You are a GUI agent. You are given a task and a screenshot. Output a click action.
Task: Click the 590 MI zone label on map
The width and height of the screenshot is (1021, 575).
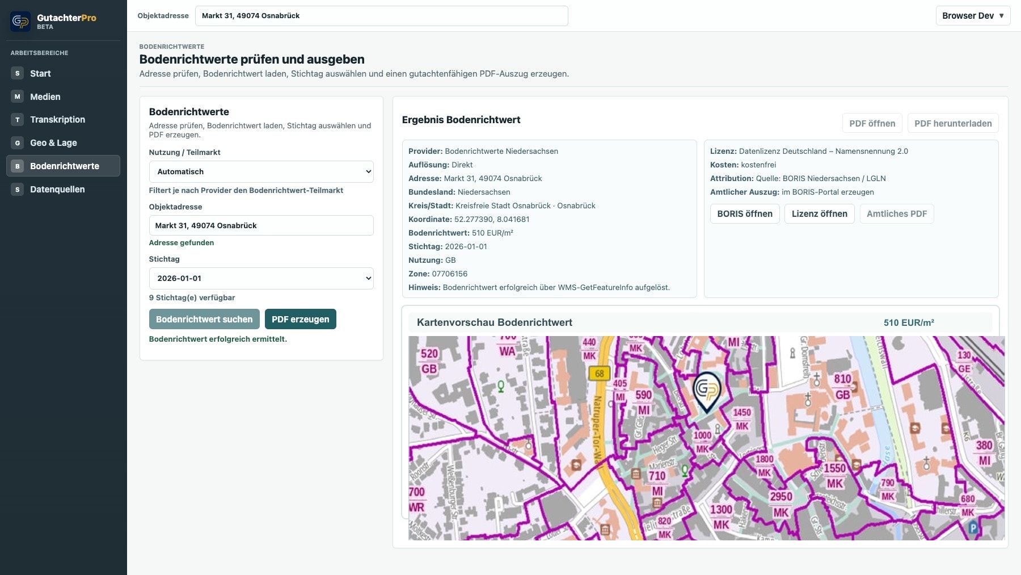tap(644, 402)
